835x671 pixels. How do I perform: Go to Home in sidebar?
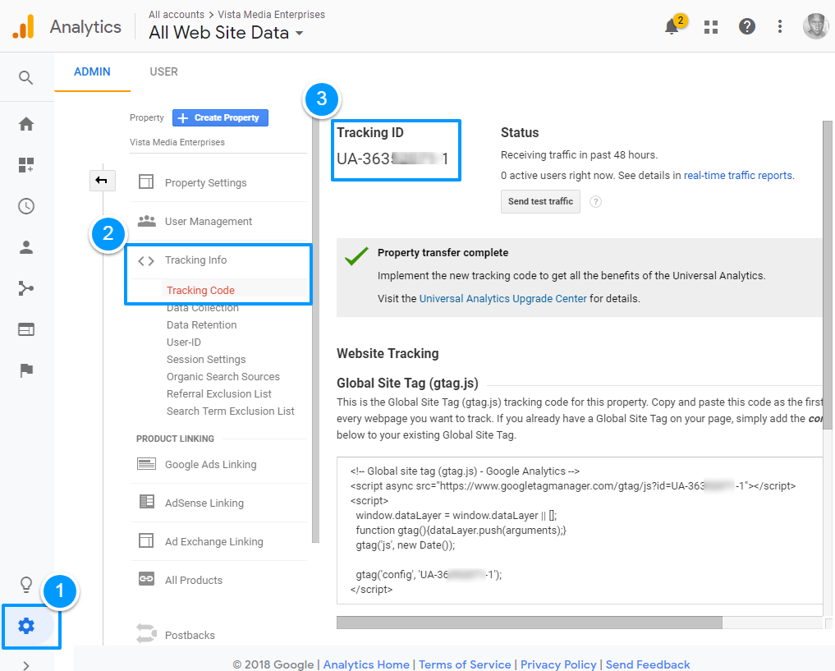click(x=26, y=124)
